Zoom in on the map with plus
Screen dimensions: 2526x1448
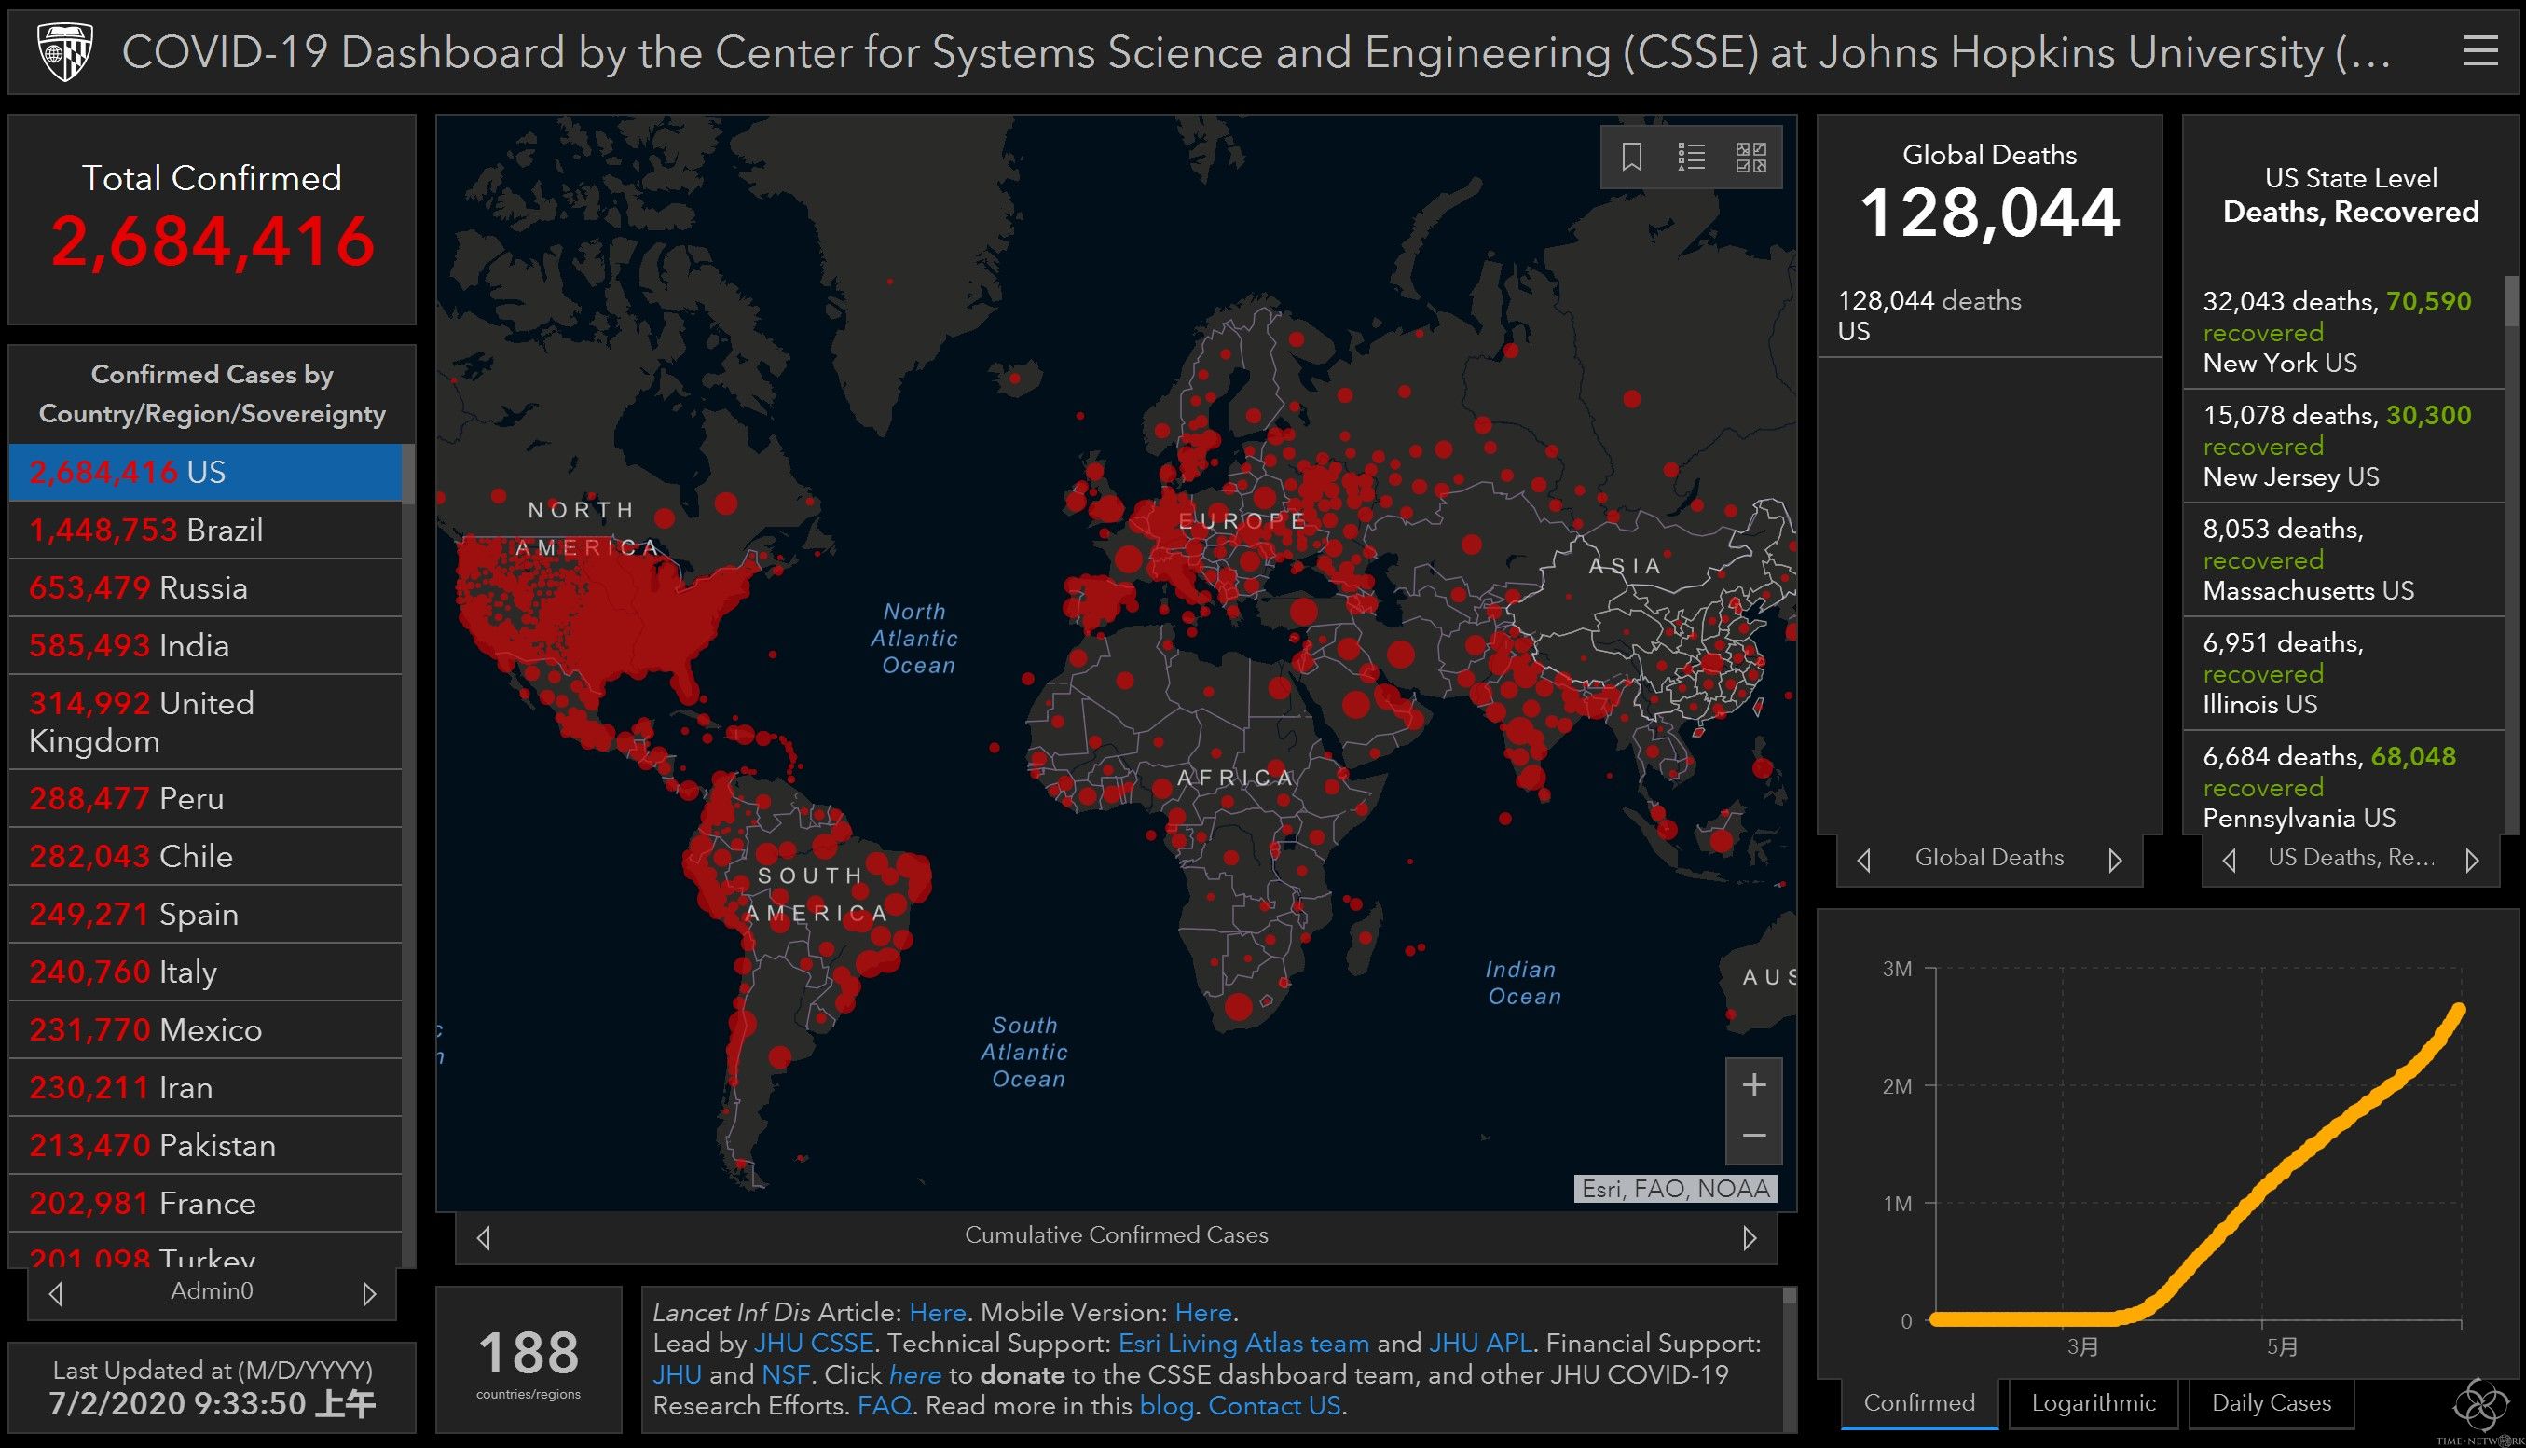pyautogui.click(x=1753, y=1085)
